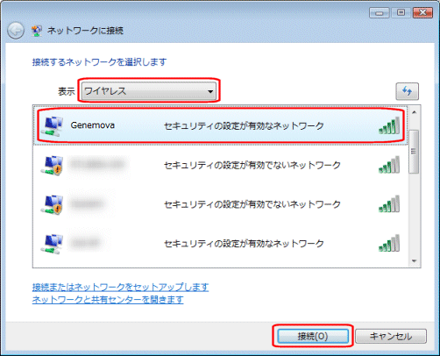The height and width of the screenshot is (356, 440).
Task: Click the fourth network's signal strength bars
Action: pyautogui.click(x=389, y=243)
